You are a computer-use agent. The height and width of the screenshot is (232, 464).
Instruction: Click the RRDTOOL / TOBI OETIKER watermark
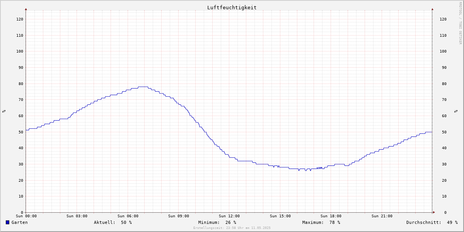pos(460,23)
